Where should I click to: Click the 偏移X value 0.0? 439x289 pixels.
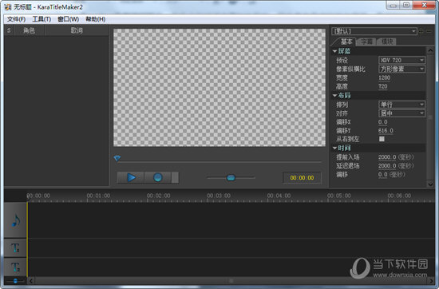pyautogui.click(x=382, y=122)
